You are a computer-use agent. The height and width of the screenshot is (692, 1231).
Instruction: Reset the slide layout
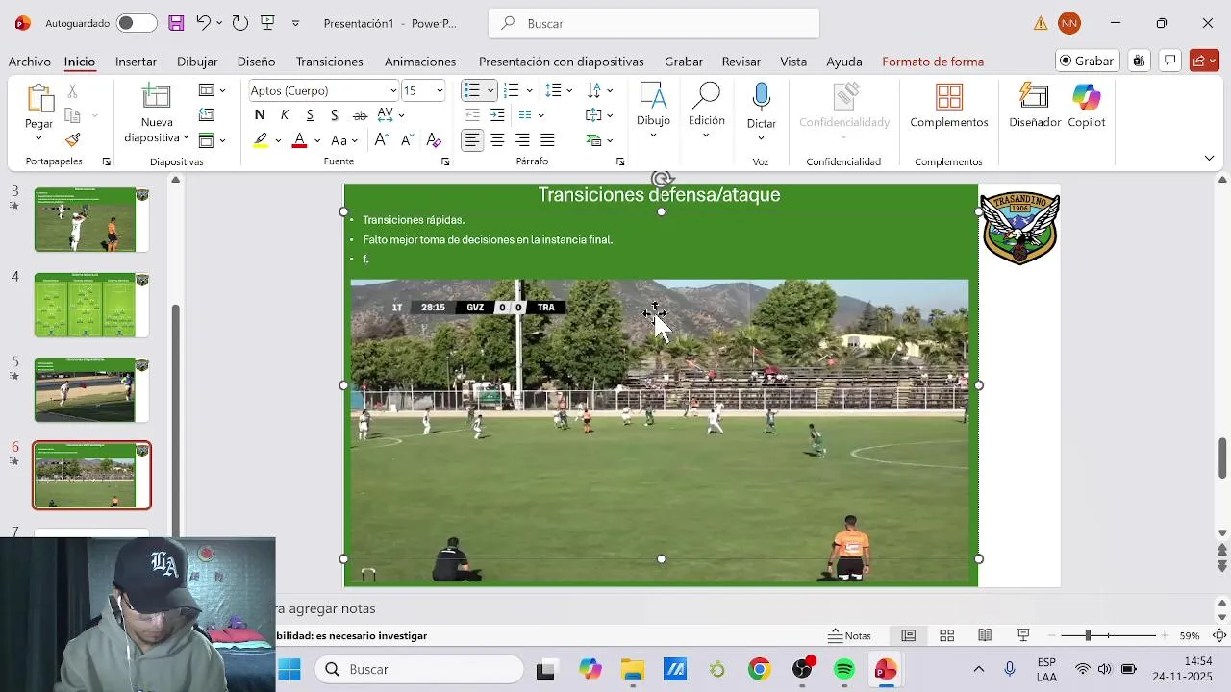click(x=206, y=115)
